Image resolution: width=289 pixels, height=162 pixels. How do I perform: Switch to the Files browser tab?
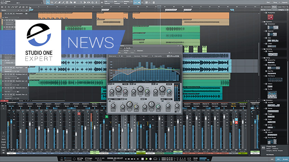(x=284, y=7)
